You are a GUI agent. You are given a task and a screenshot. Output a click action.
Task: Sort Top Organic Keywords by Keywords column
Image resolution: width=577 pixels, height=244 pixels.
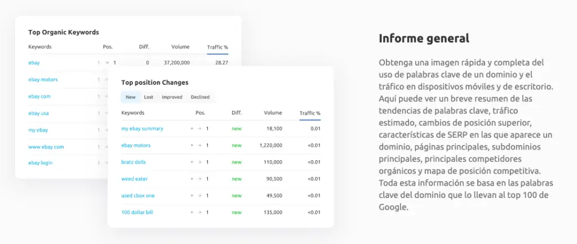point(40,47)
